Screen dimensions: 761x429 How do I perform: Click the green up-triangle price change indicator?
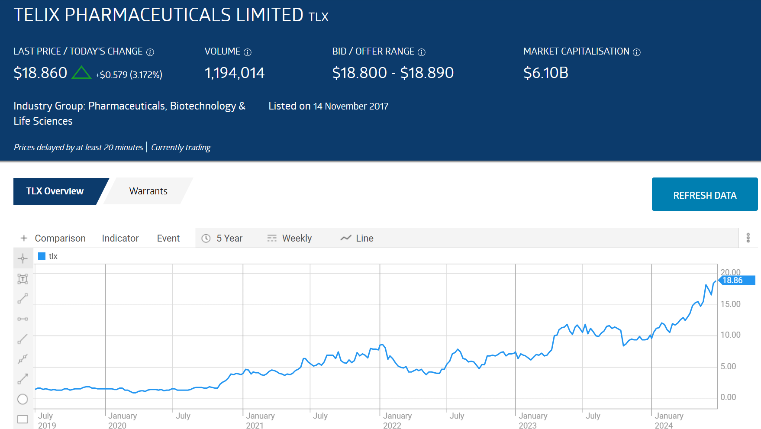point(81,72)
